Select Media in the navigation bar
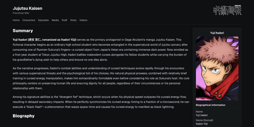The width and height of the screenshot is (254, 127). point(55,20)
